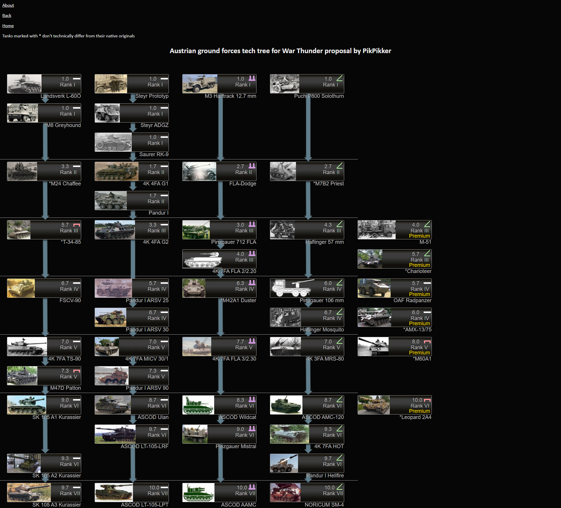Open the M-51 premium vehicle image
Screen dimensions: 561x508
point(377,230)
